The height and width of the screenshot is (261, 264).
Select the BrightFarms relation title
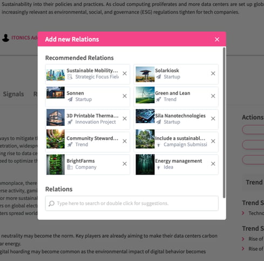80,161
